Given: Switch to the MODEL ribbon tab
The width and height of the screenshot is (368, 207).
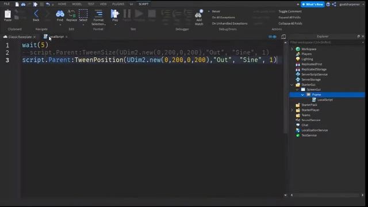Looking at the screenshot, I should pyautogui.click(x=76, y=4).
